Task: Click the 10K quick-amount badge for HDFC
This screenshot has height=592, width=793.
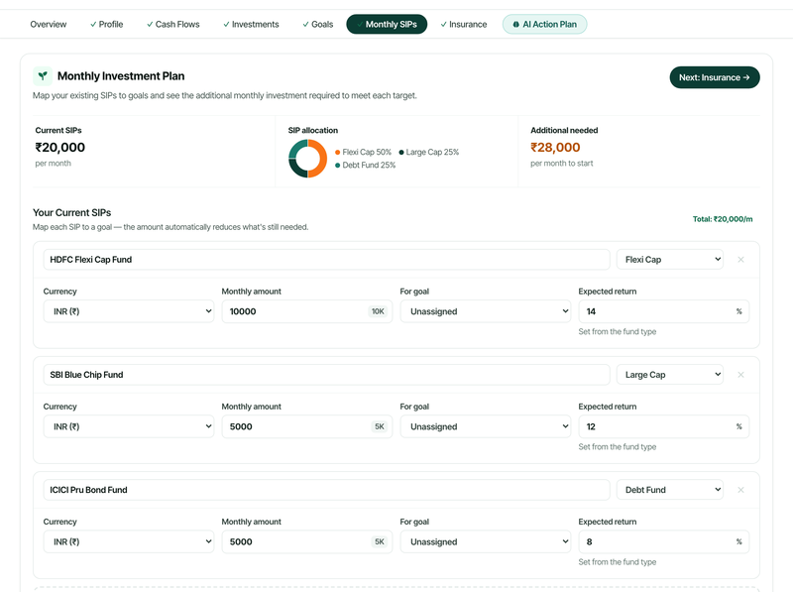Action: tap(378, 311)
